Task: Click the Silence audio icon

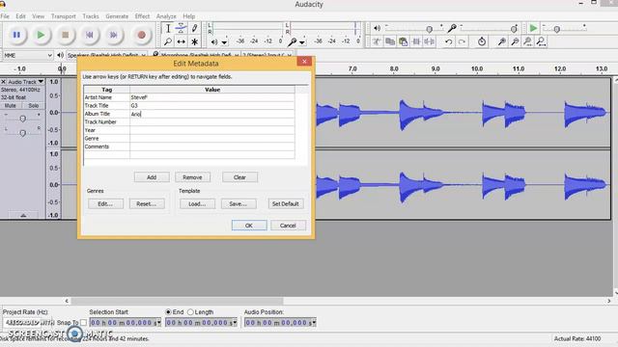Action: tap(429, 41)
